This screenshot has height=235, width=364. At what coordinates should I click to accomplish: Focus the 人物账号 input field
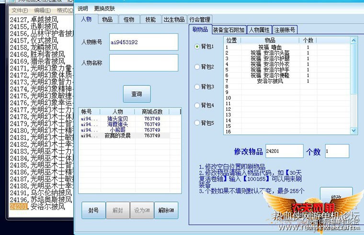tap(144, 42)
